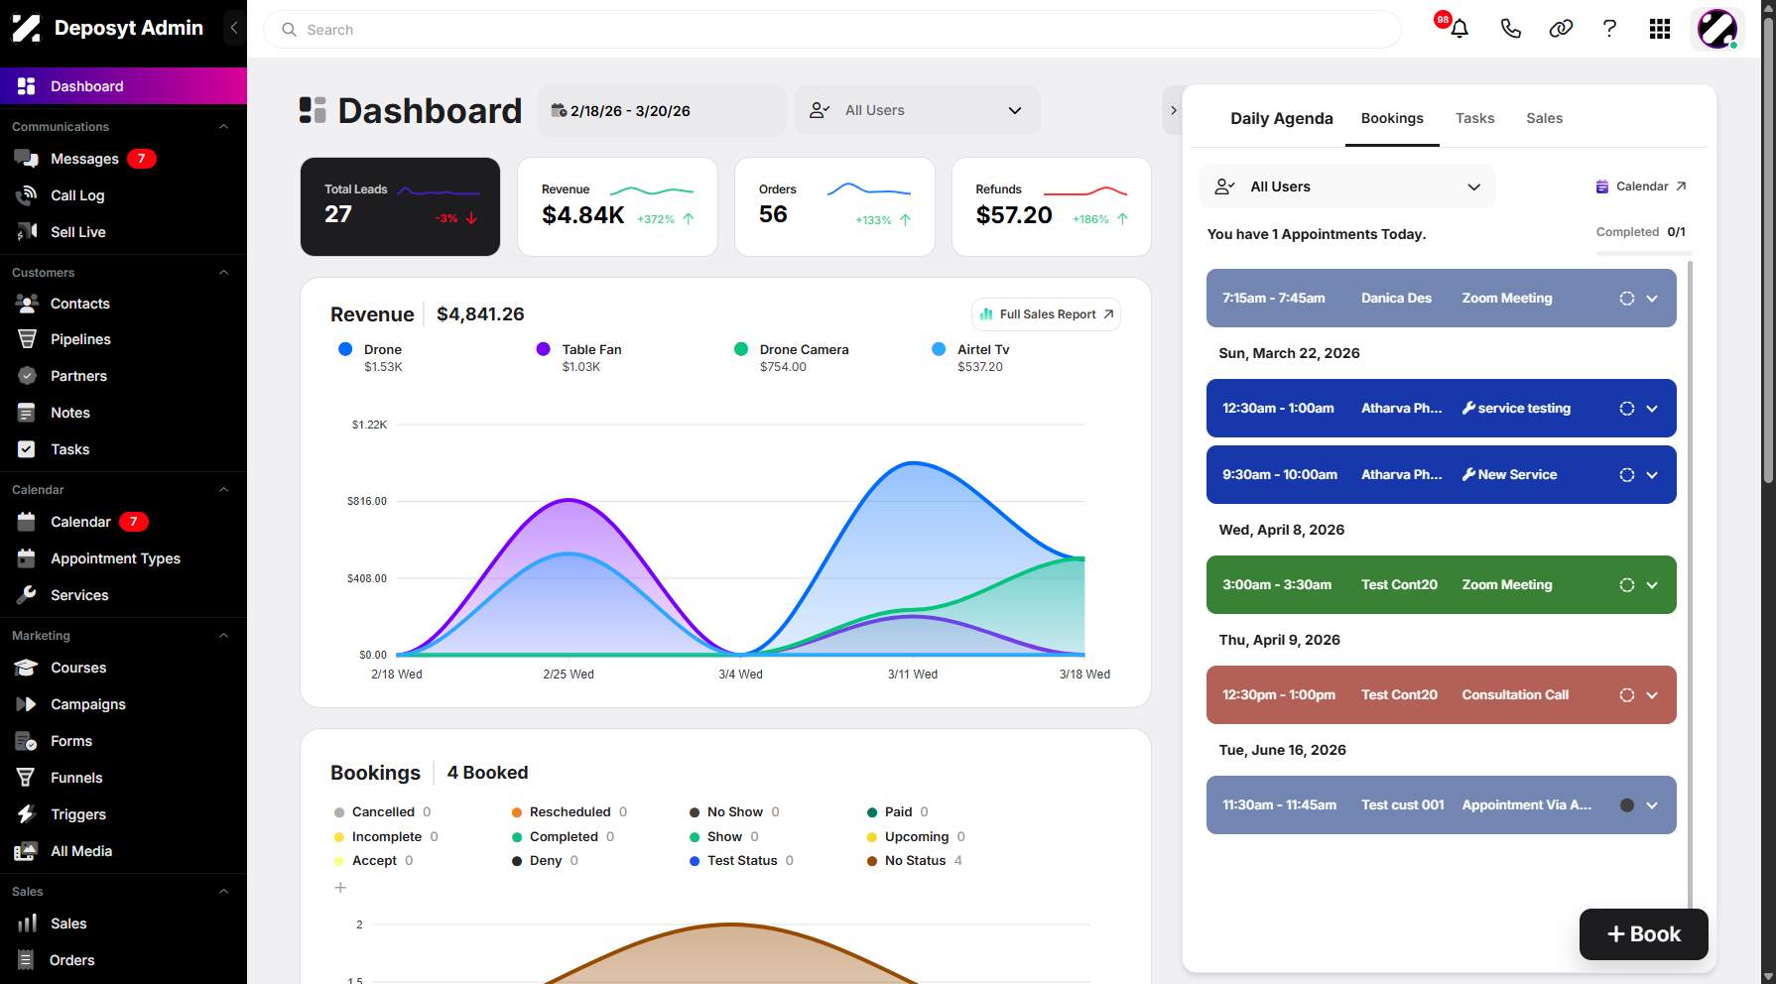Add a booking status with plus button
1776x984 pixels.
pos(340,888)
